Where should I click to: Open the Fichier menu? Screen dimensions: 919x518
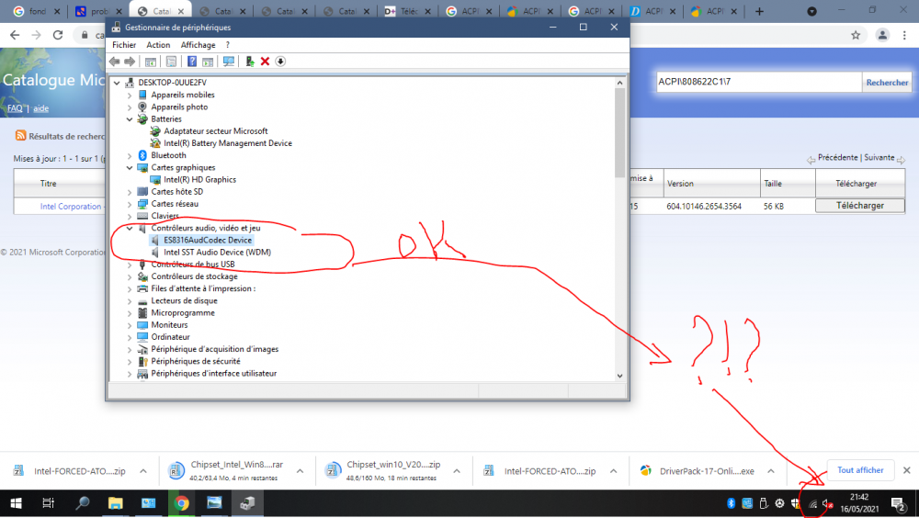124,44
